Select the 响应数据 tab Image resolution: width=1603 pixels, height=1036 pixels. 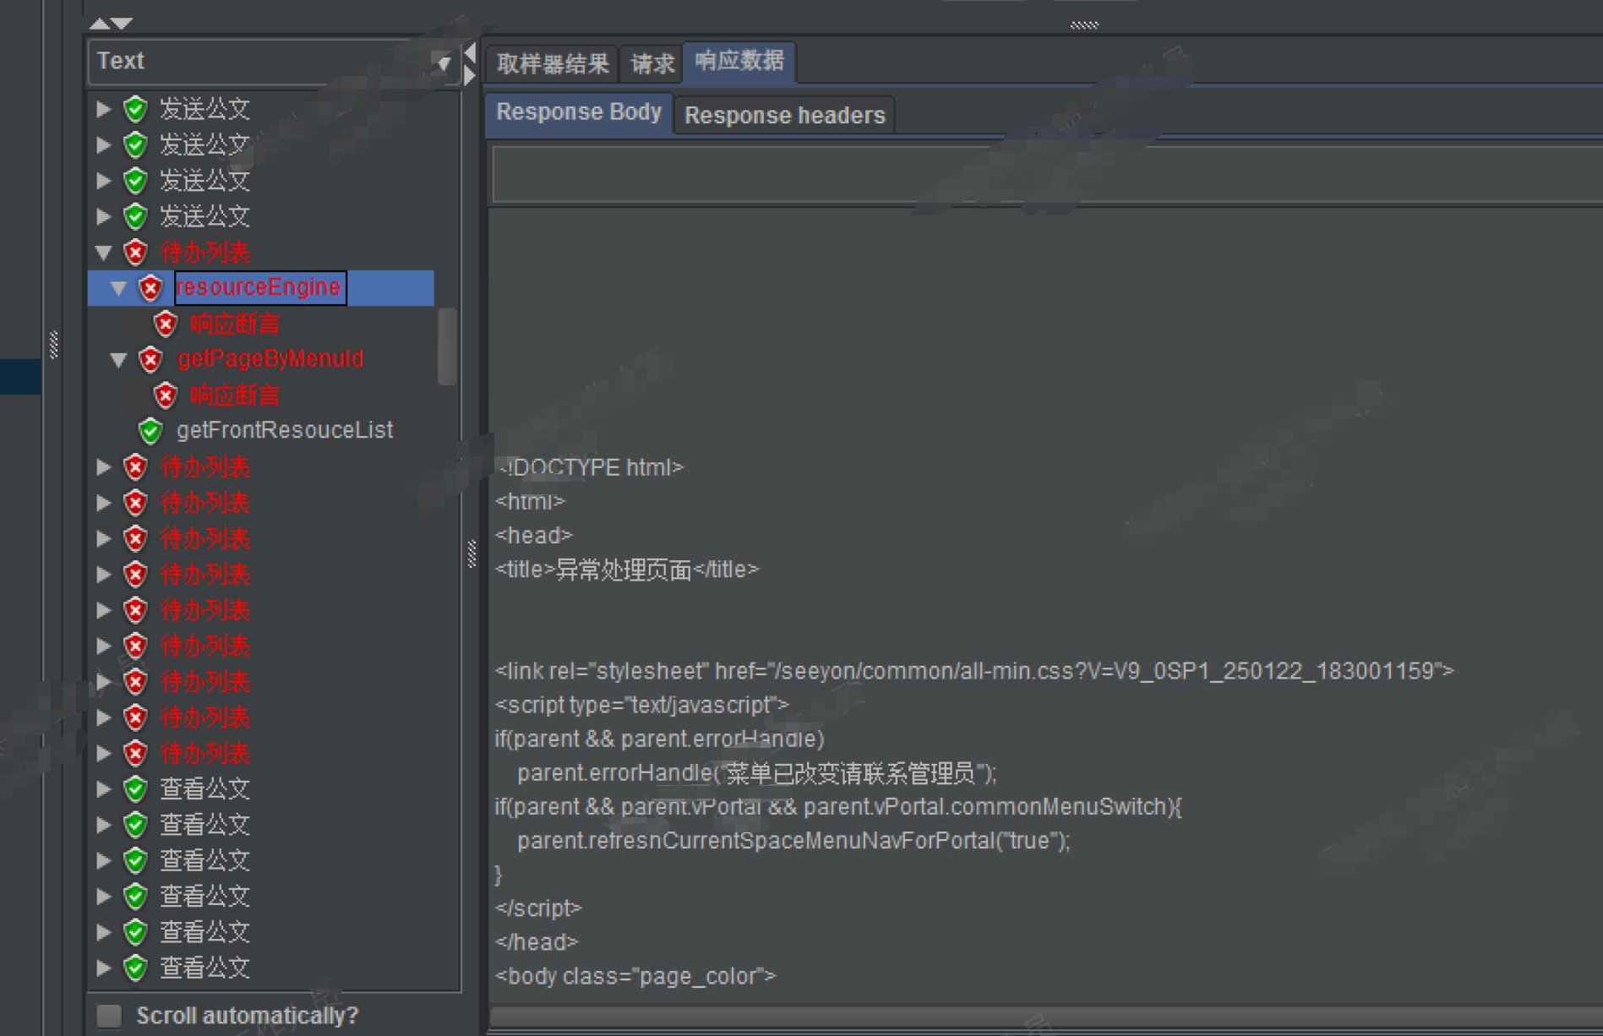(739, 62)
